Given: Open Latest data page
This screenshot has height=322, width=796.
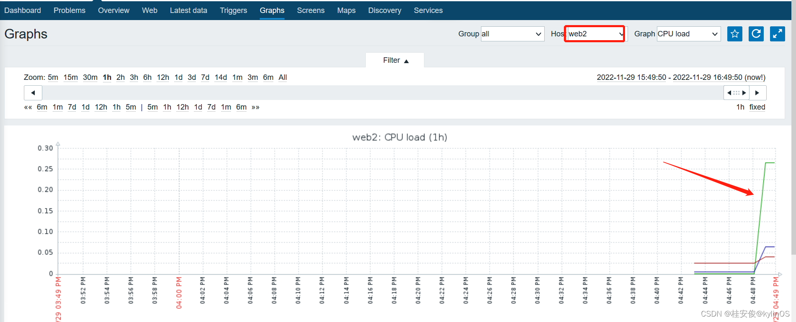Looking at the screenshot, I should [189, 10].
